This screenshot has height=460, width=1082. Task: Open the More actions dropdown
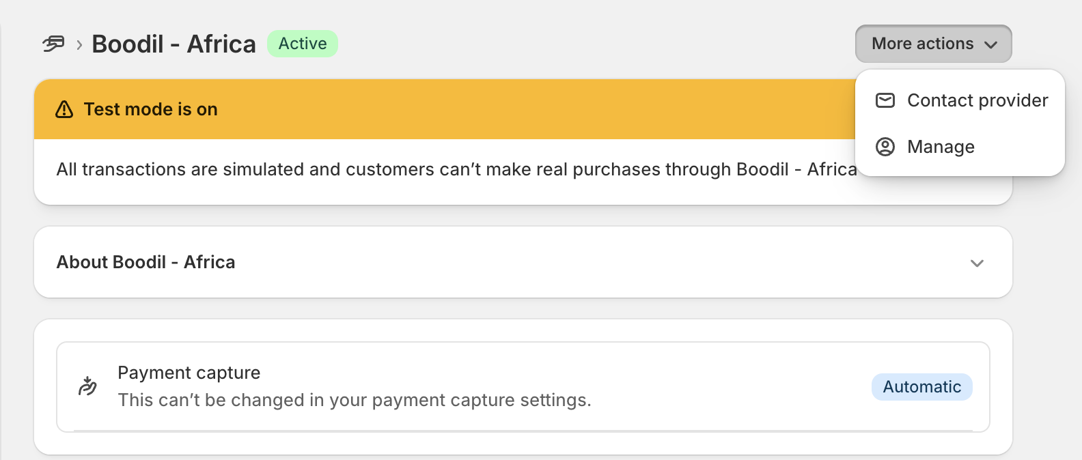933,44
